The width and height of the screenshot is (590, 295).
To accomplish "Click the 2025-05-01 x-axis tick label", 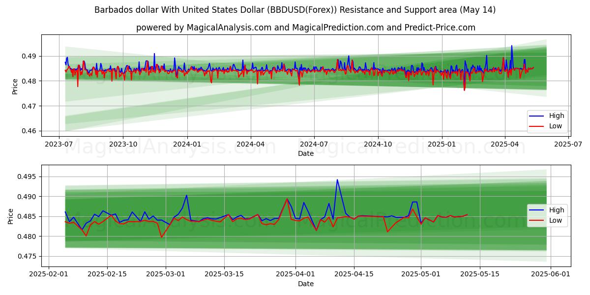I will [421, 274].
